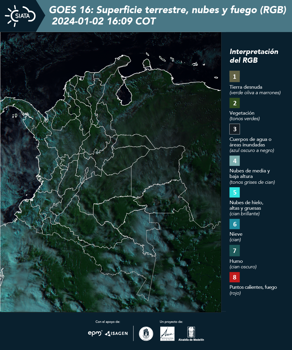Select legend swatch 4 for mid-low clouds
The image size is (292, 350).
click(x=235, y=161)
